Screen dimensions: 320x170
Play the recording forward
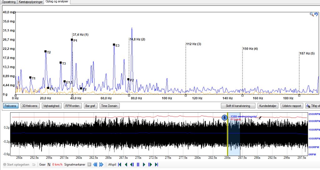pos(144,164)
